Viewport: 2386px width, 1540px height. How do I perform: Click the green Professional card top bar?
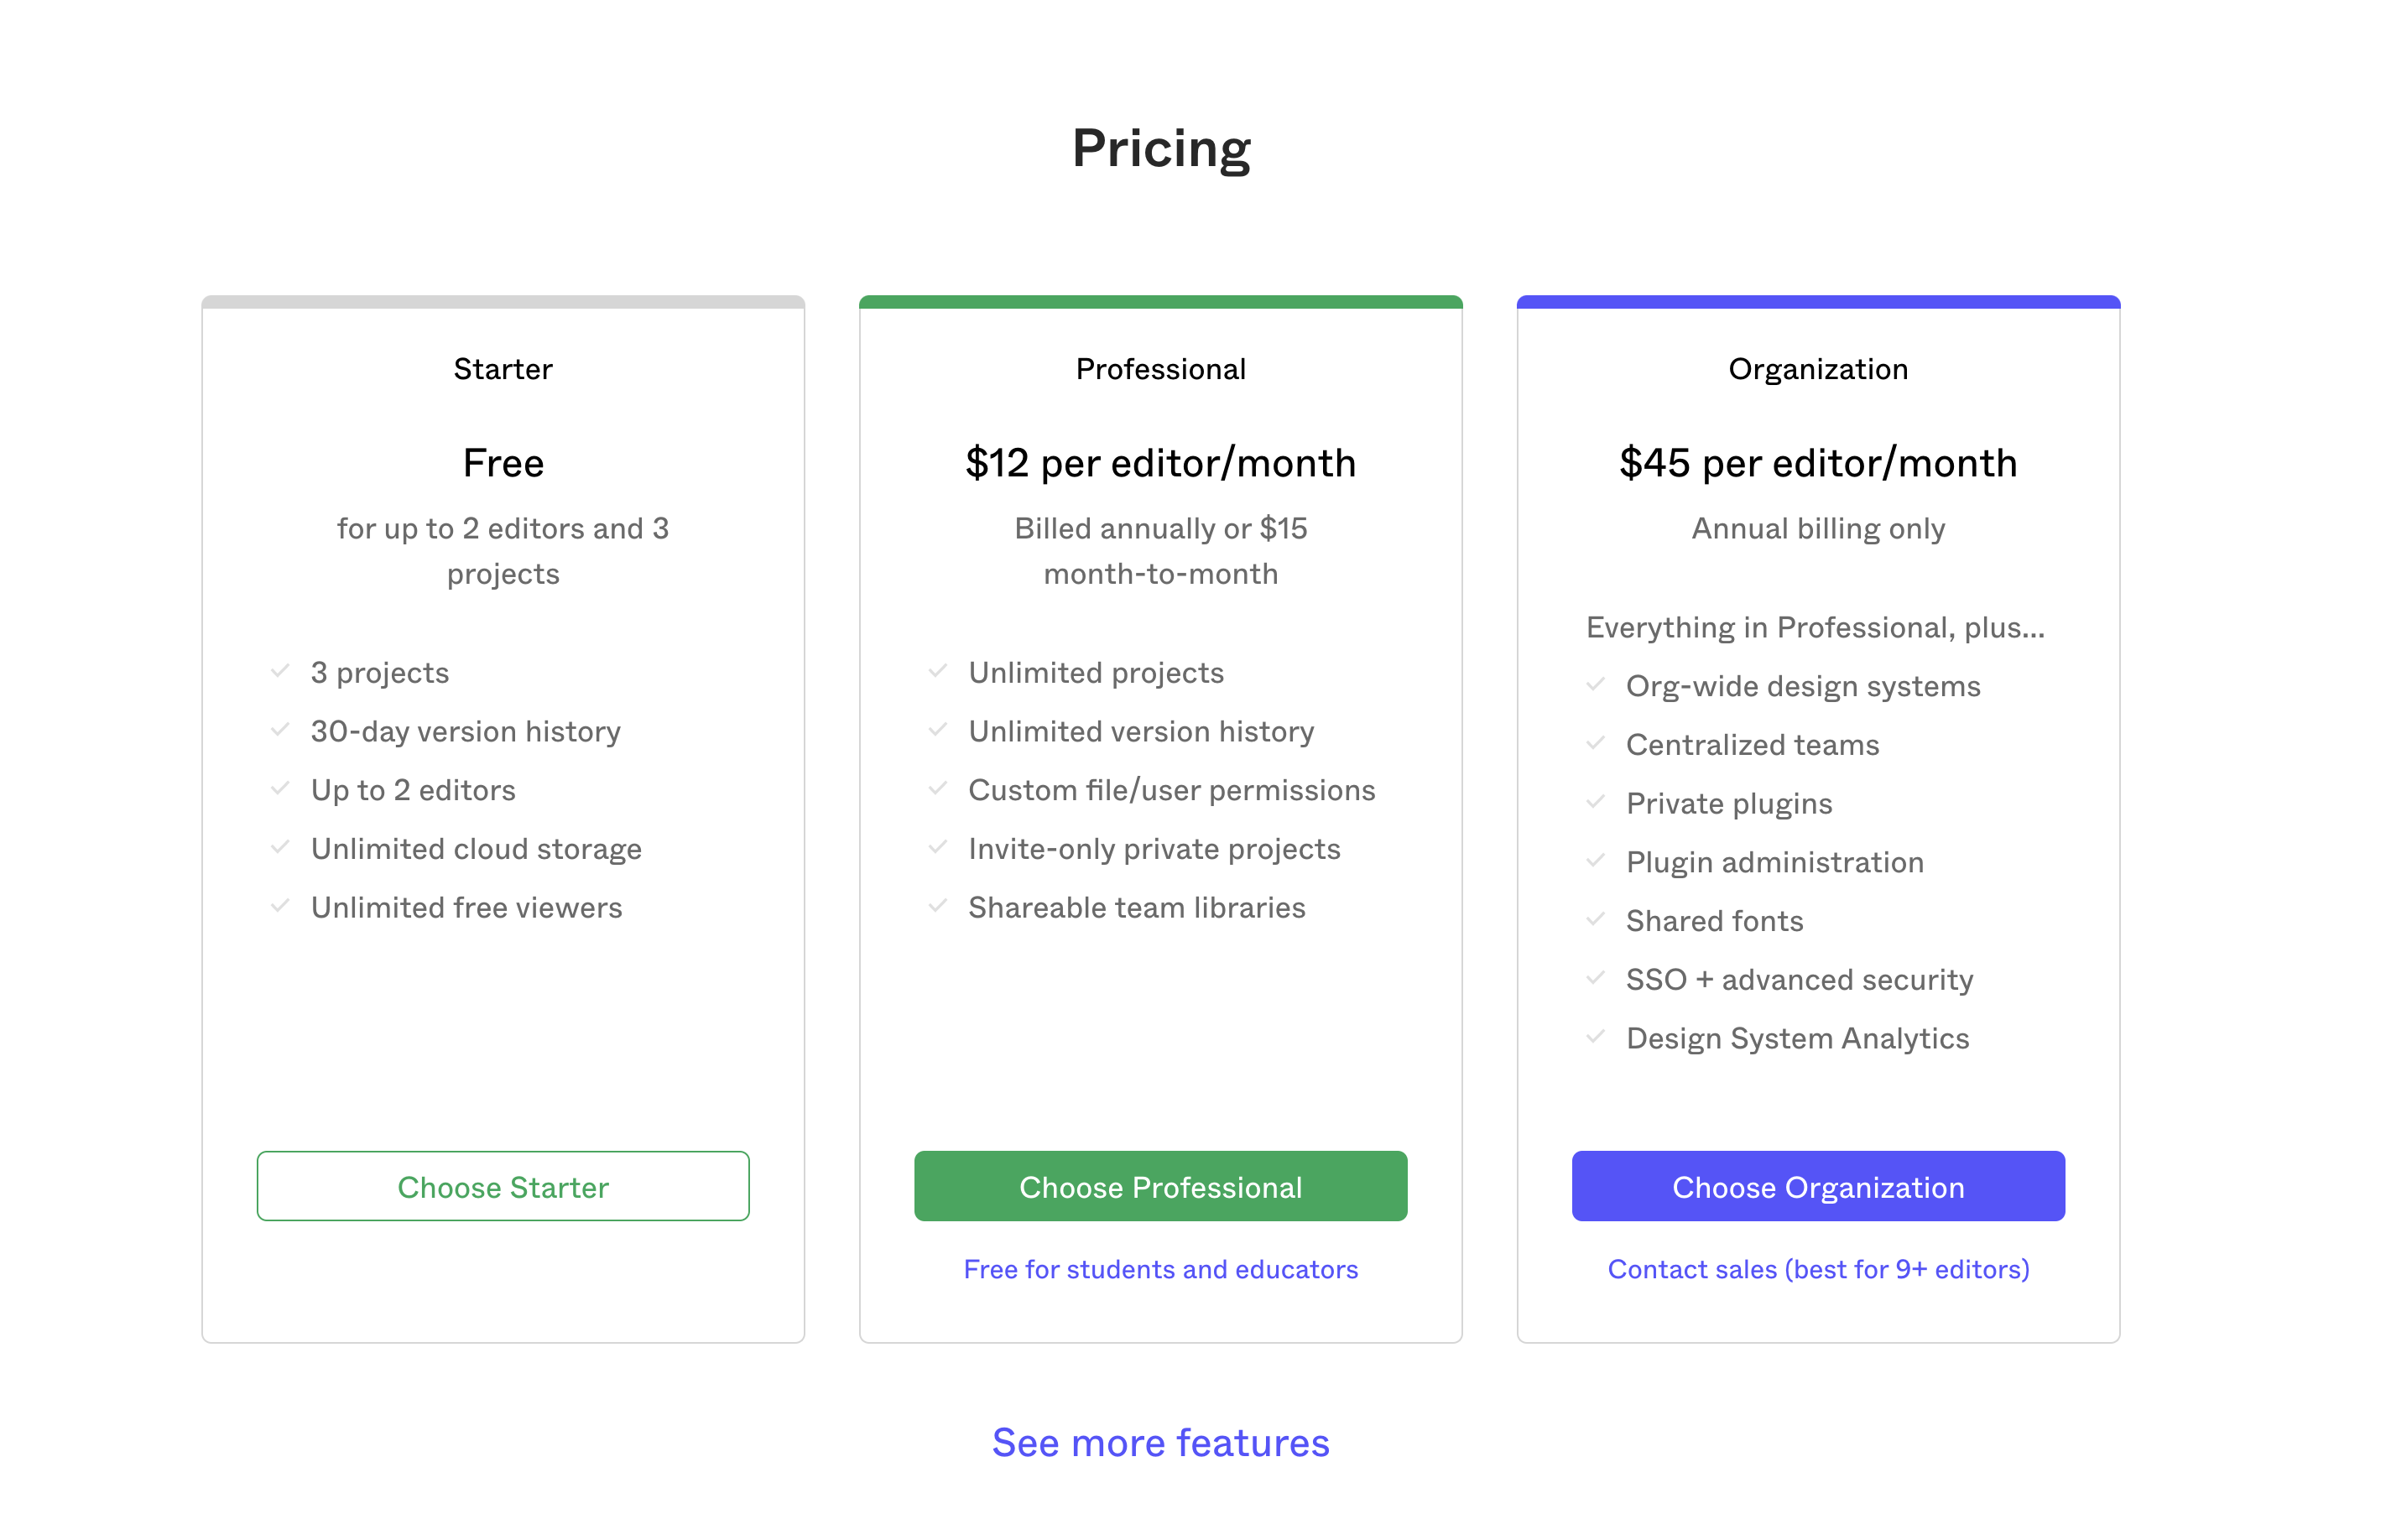pyautogui.click(x=1160, y=302)
